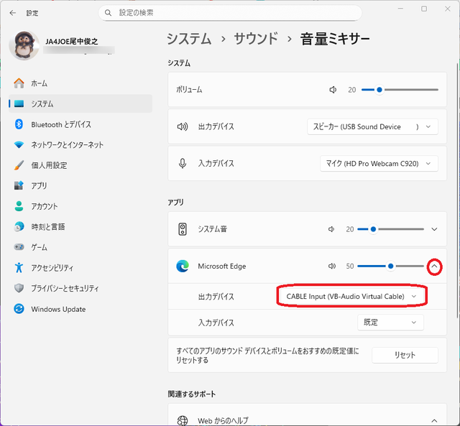This screenshot has width=460, height=426.
Task: Click the 設定の検索 search field
Action: (230, 13)
